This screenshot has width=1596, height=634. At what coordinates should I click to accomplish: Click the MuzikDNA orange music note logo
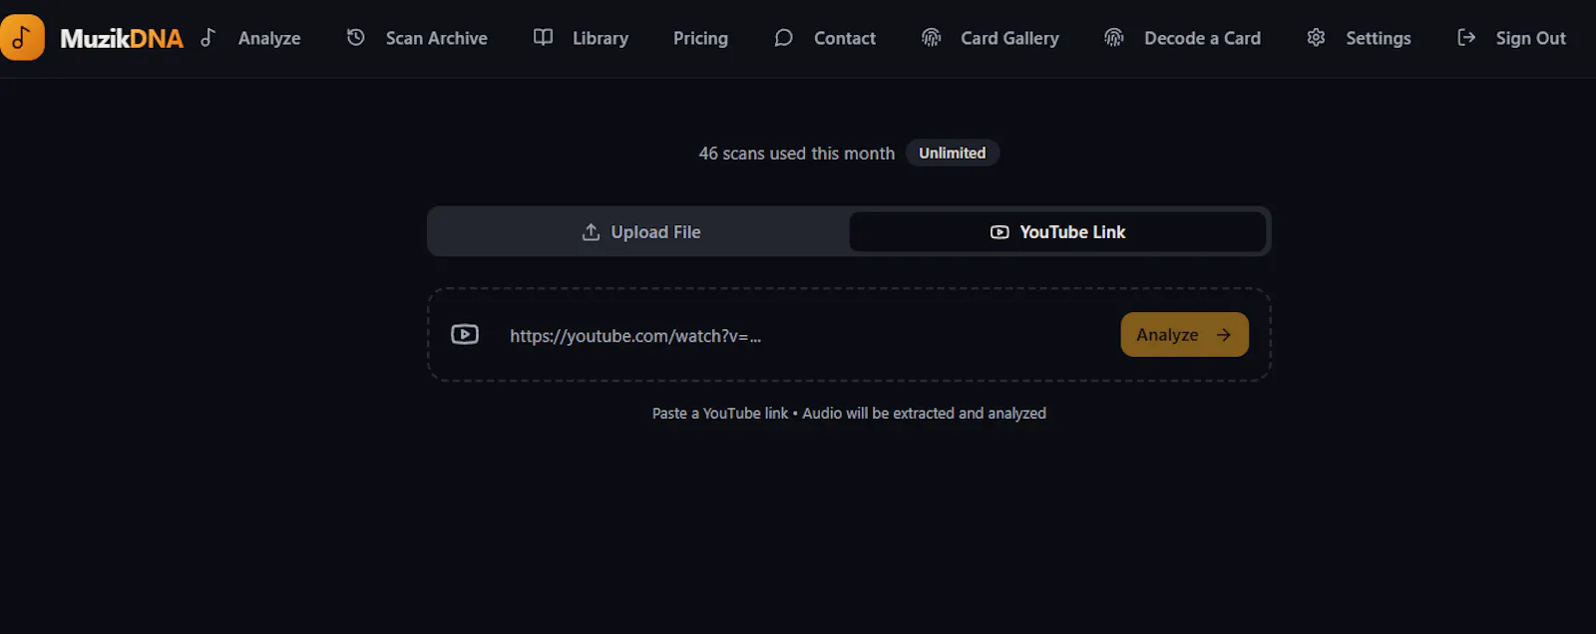(x=21, y=38)
